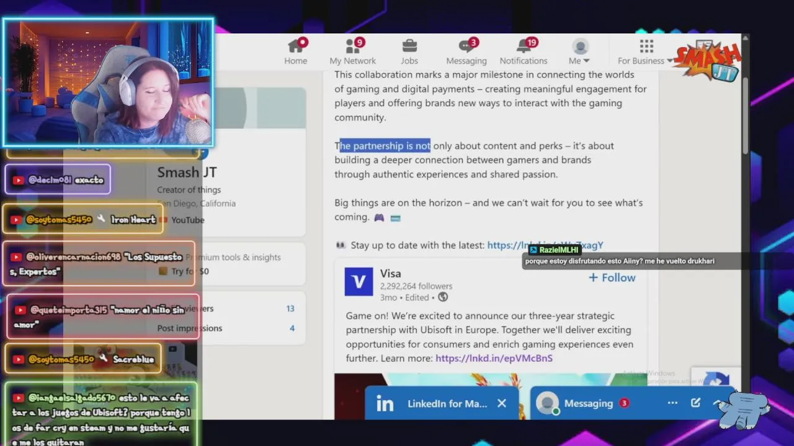Image resolution: width=794 pixels, height=446 pixels.
Task: Open Messaging speech bubble icon
Action: point(466,46)
